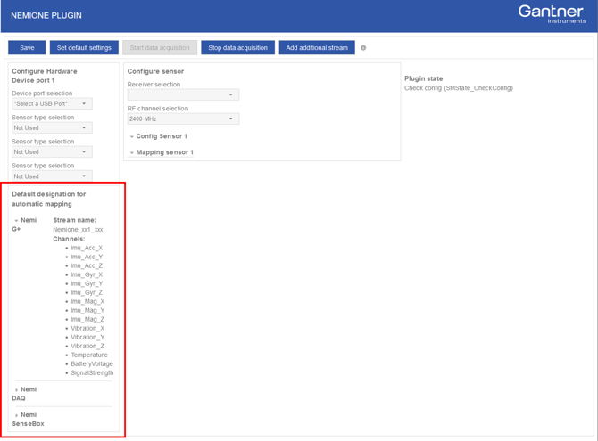Click the Imu_Gyr_Z channel entry
598x441 pixels.
[87, 292]
